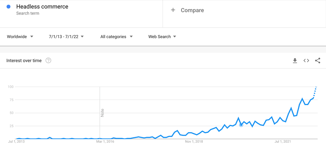
Task: Open the Interest over time help icon
Action: 48,61
